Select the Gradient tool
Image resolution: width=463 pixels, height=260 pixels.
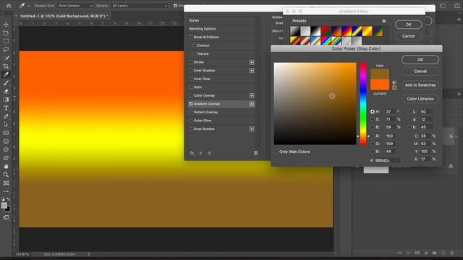[x=6, y=100]
